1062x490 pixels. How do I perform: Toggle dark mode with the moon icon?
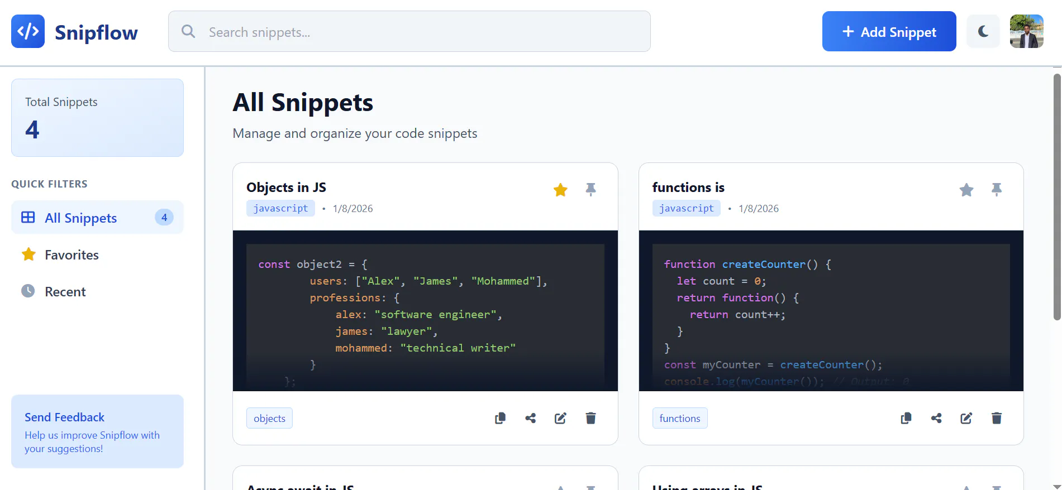click(983, 31)
